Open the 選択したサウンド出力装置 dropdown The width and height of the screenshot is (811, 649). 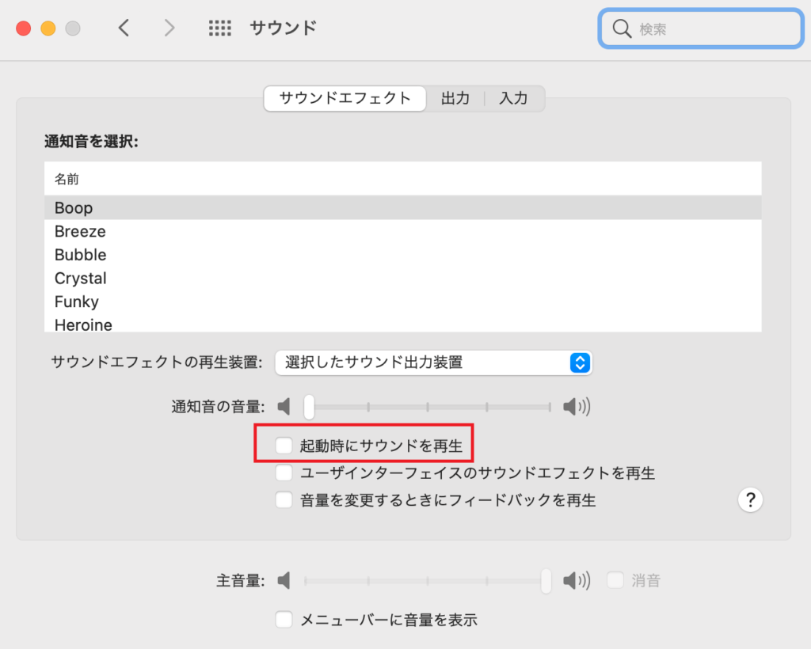tap(433, 362)
